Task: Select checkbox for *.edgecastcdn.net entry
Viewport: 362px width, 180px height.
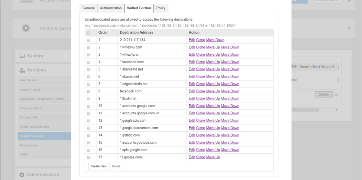Action: tap(88, 84)
